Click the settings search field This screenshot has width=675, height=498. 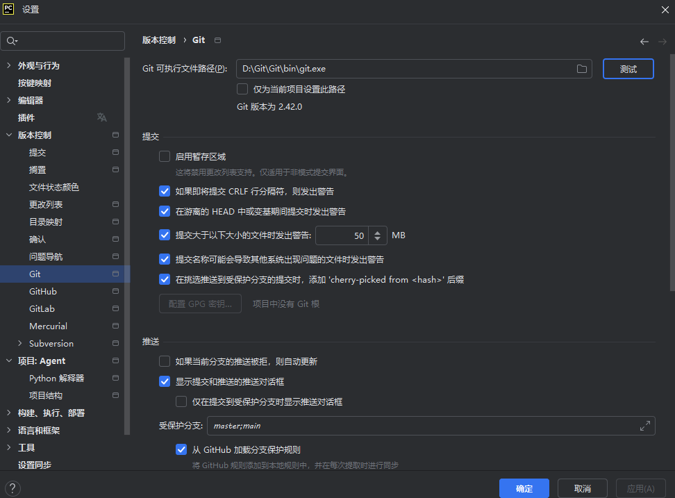[62, 41]
